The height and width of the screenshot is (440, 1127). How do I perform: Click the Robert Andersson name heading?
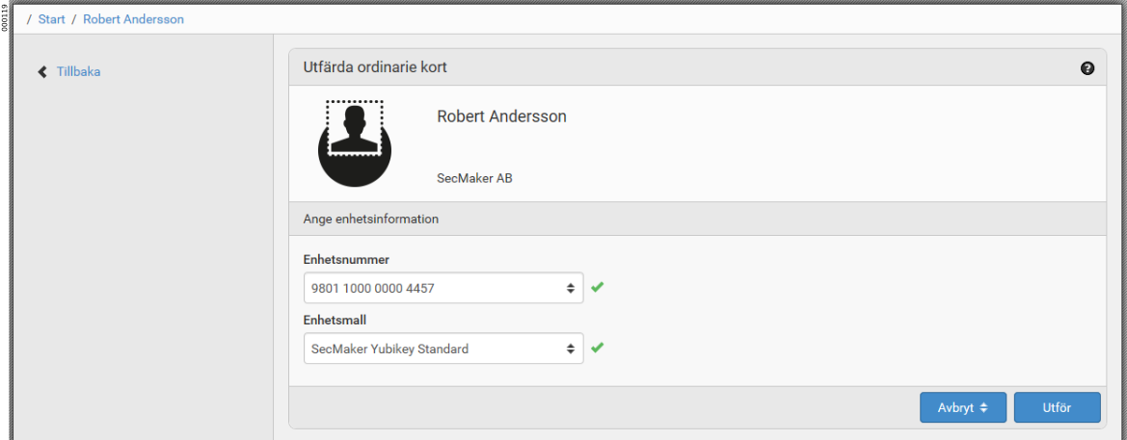(x=501, y=116)
